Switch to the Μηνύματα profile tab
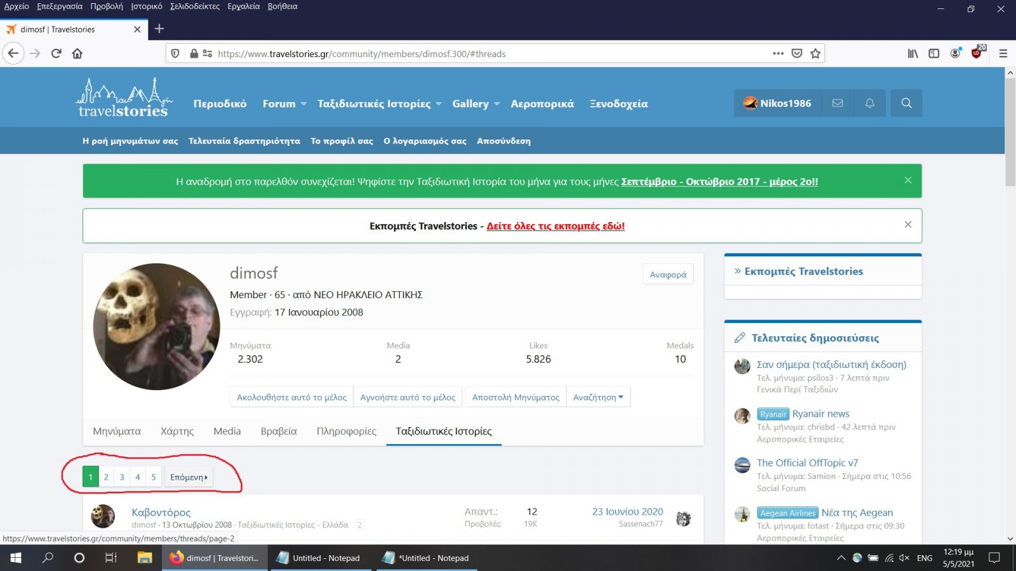This screenshot has width=1016, height=571. 117,431
